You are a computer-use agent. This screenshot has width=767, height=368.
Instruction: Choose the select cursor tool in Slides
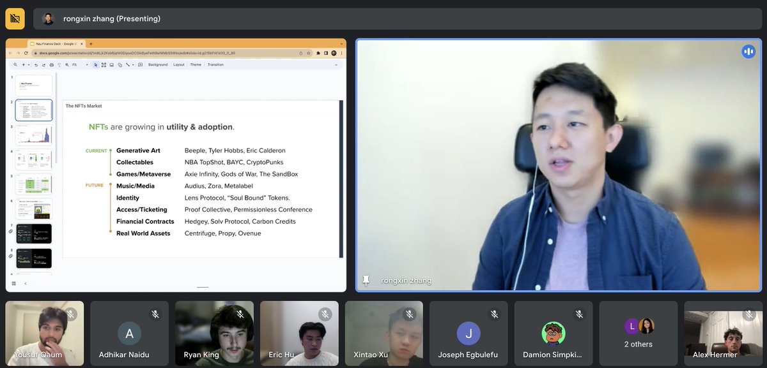[x=96, y=64]
